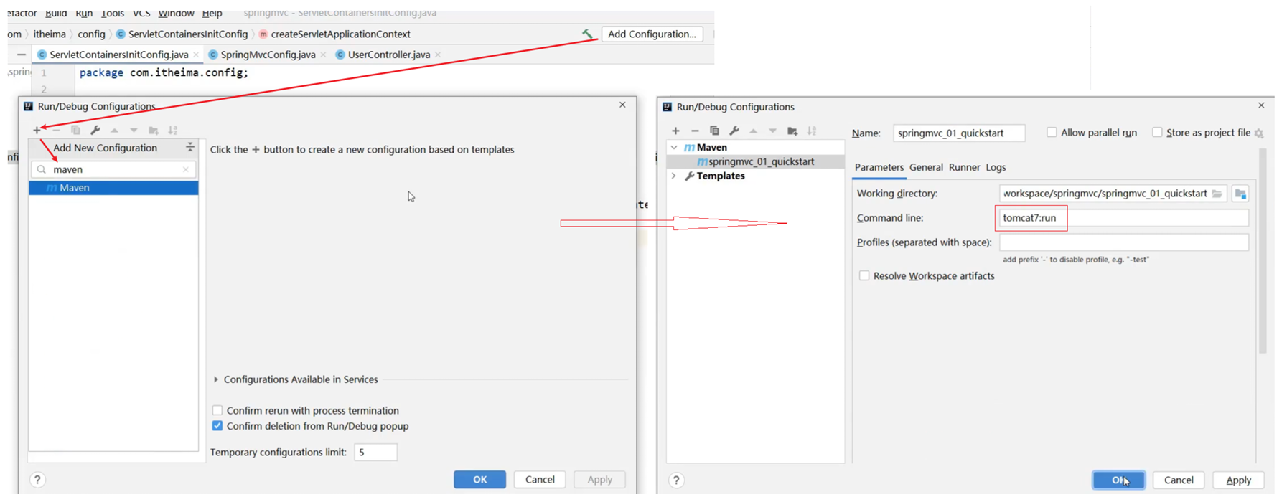Open the Help menu

pos(212,13)
